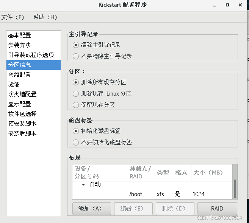Open the 文件 (F) menu
The image size is (249, 223).
tap(13, 17)
